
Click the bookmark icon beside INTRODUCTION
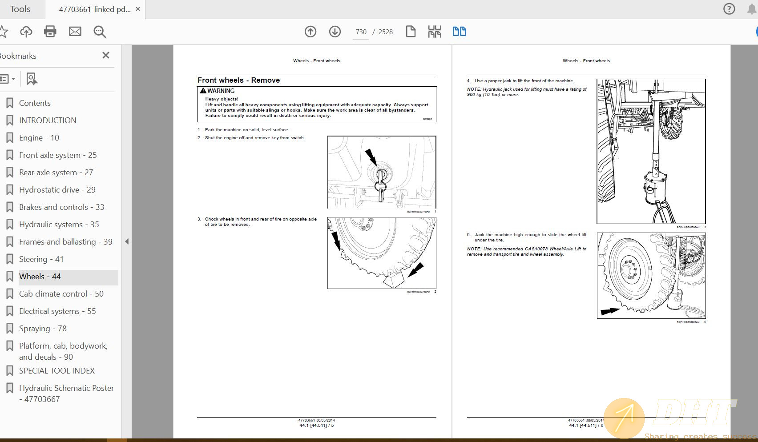[x=9, y=121]
